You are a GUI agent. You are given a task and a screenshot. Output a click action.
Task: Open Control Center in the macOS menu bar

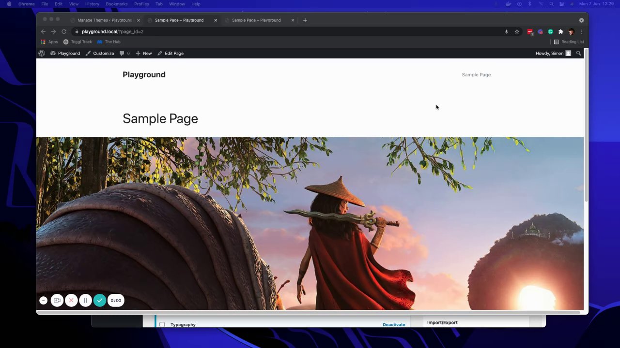(561, 4)
